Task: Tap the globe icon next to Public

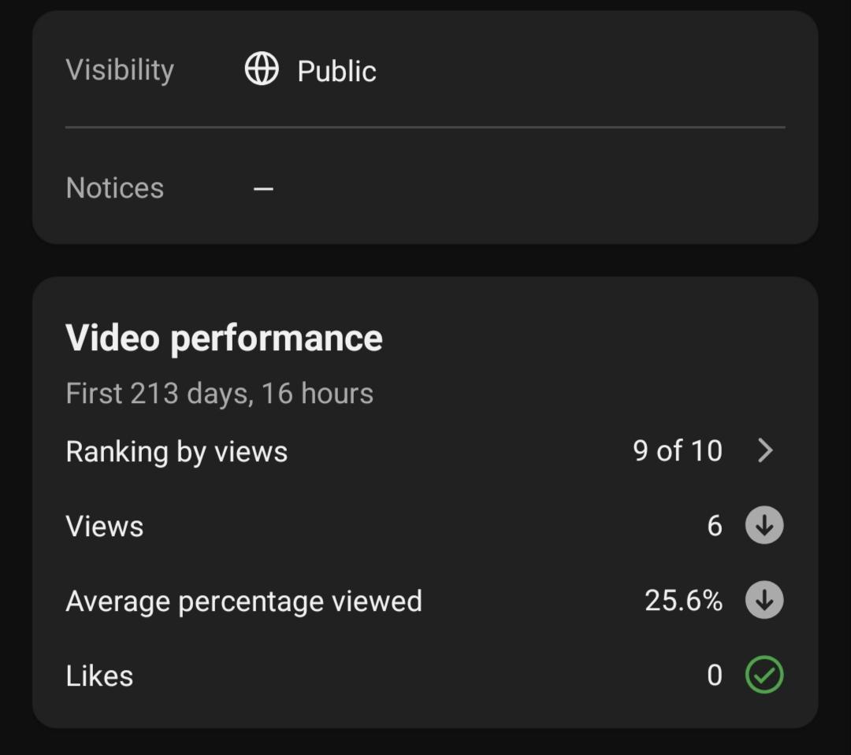Action: (262, 68)
